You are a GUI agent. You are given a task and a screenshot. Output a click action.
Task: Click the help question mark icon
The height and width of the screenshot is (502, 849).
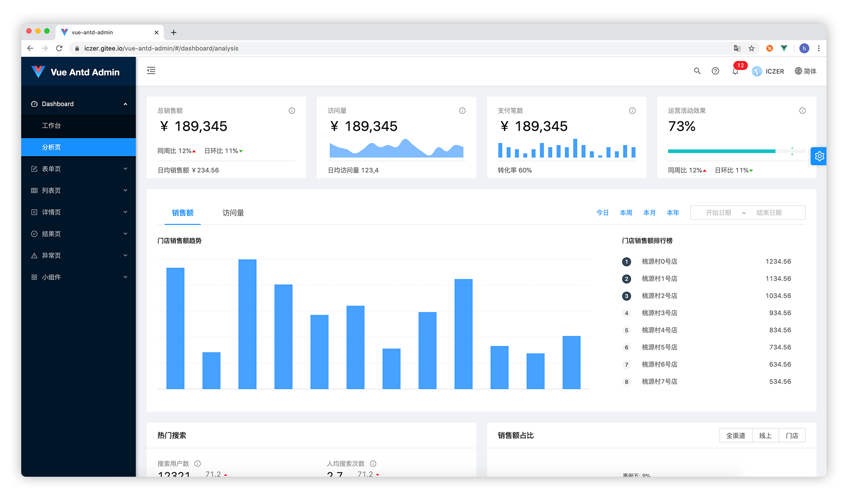pyautogui.click(x=715, y=71)
